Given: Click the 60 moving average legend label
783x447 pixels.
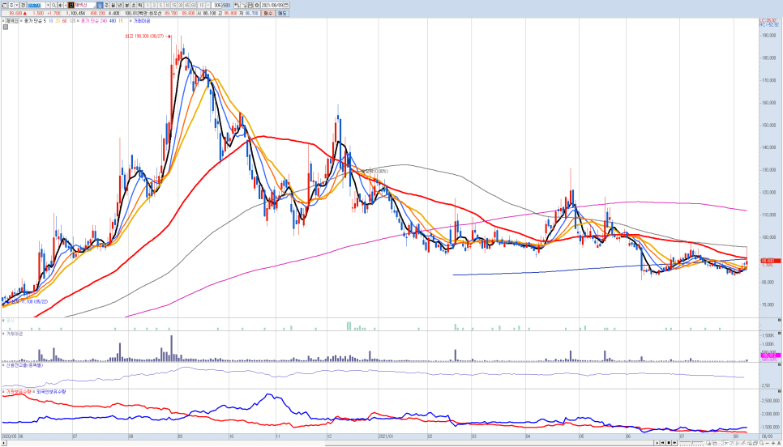Looking at the screenshot, I should pyautogui.click(x=64, y=21).
